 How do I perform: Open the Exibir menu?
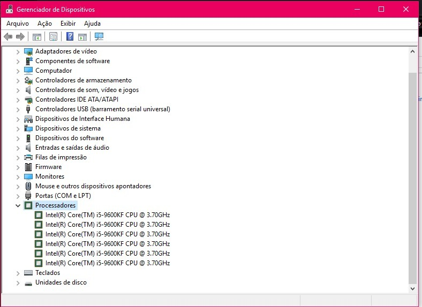(x=68, y=24)
